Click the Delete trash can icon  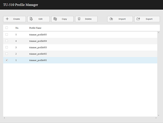pos(79,19)
